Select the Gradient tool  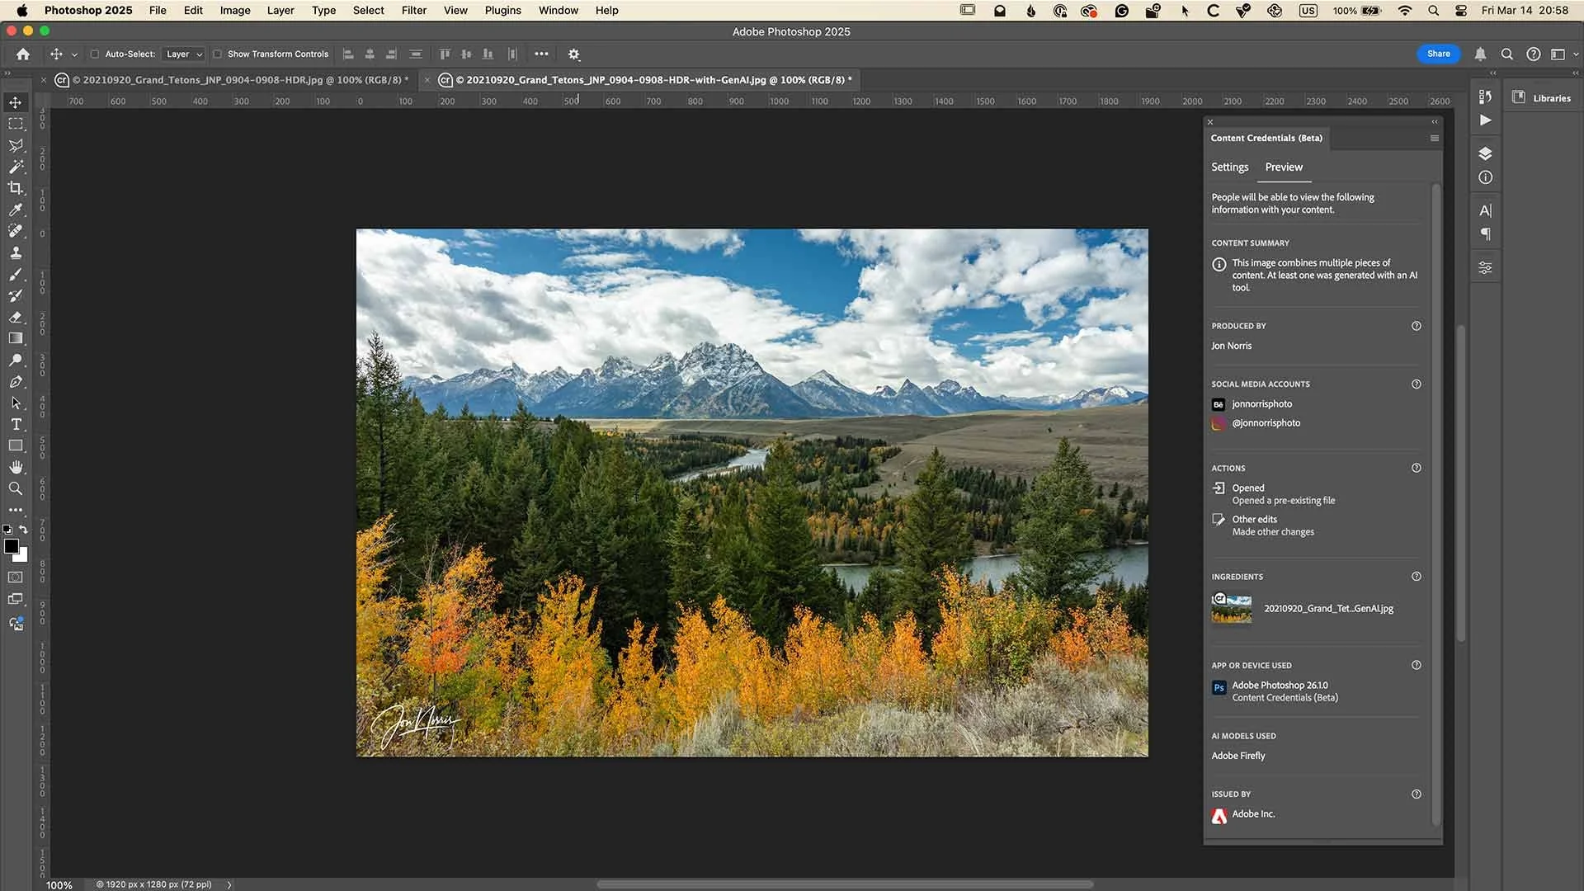point(16,338)
